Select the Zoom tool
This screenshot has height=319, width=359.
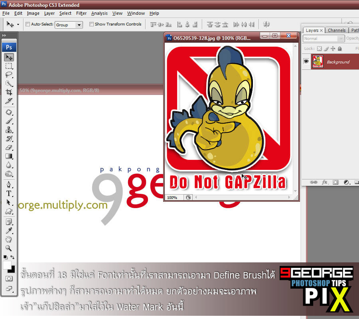9,248
